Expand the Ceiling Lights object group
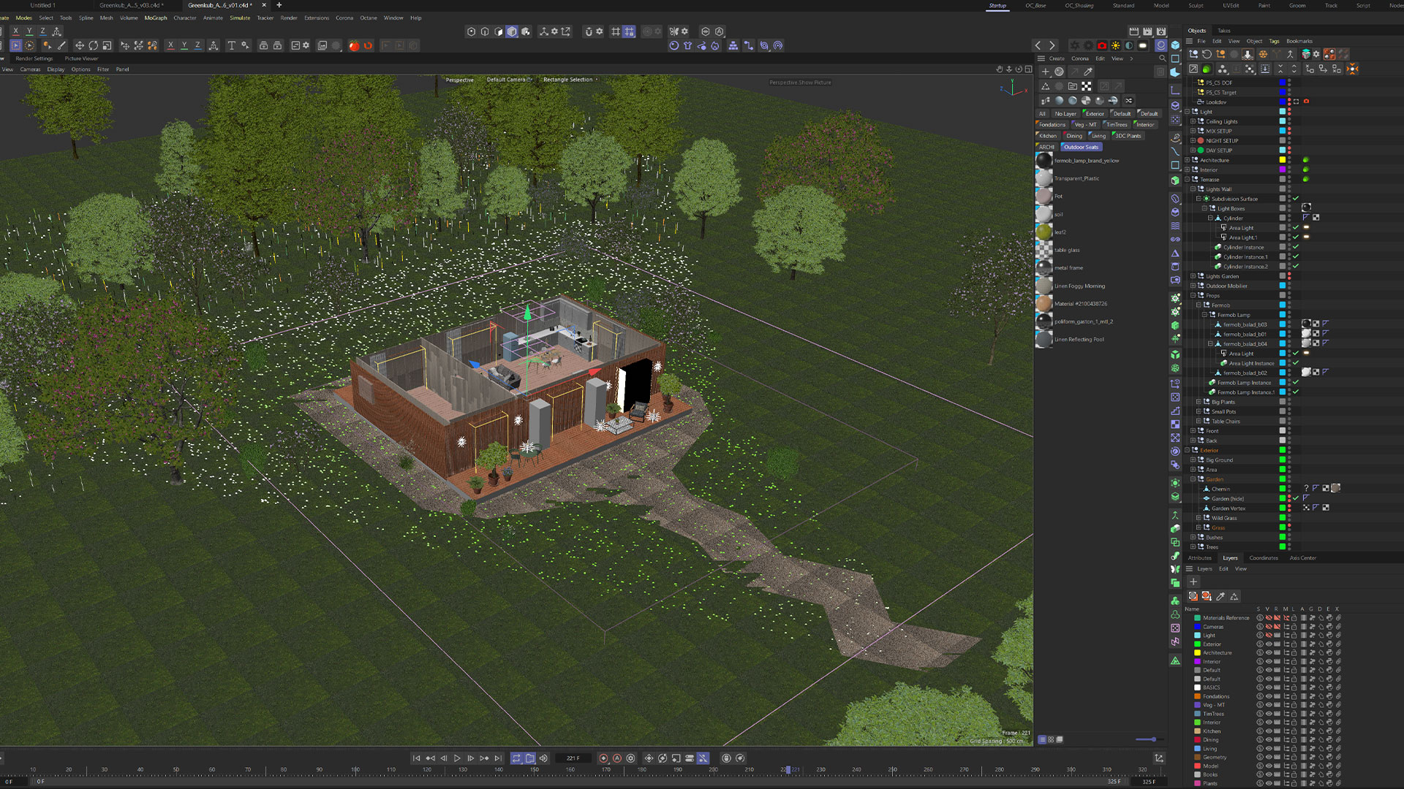 click(x=1193, y=121)
